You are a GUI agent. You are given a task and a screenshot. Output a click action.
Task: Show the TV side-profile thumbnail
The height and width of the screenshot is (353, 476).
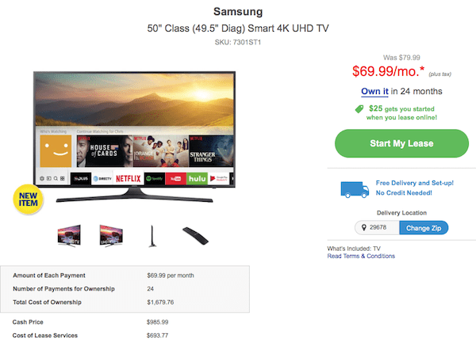pos(152,235)
